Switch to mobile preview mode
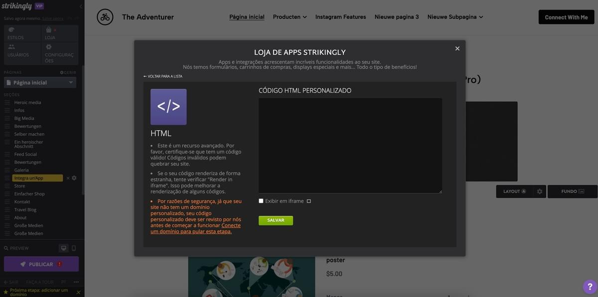This screenshot has width=598, height=297. click(x=74, y=248)
